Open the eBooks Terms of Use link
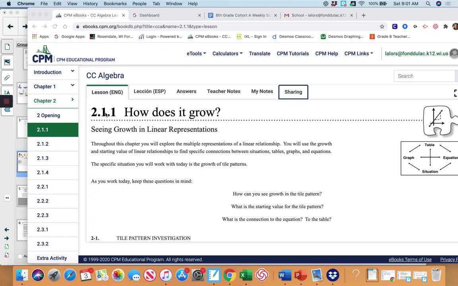Viewport: 458px width, 286px height. (x=410, y=259)
